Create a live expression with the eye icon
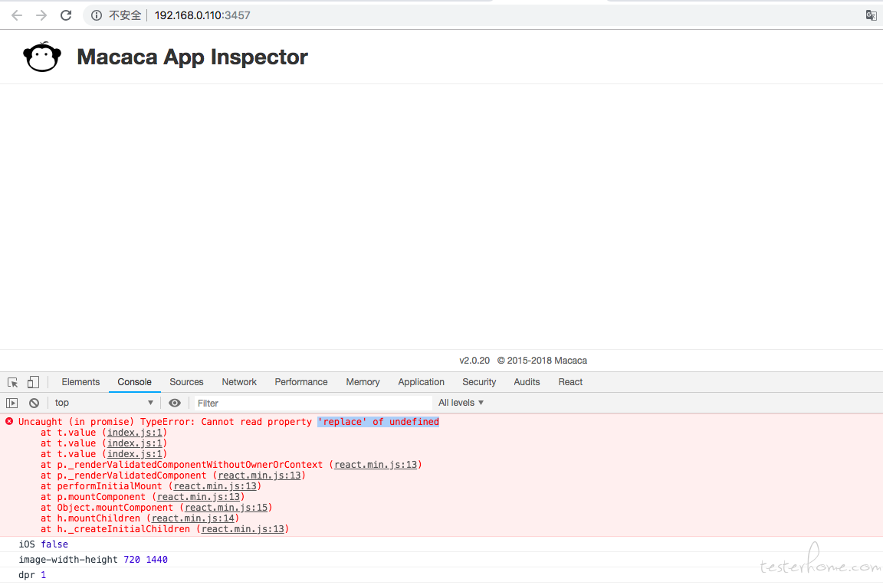 pyautogui.click(x=175, y=403)
